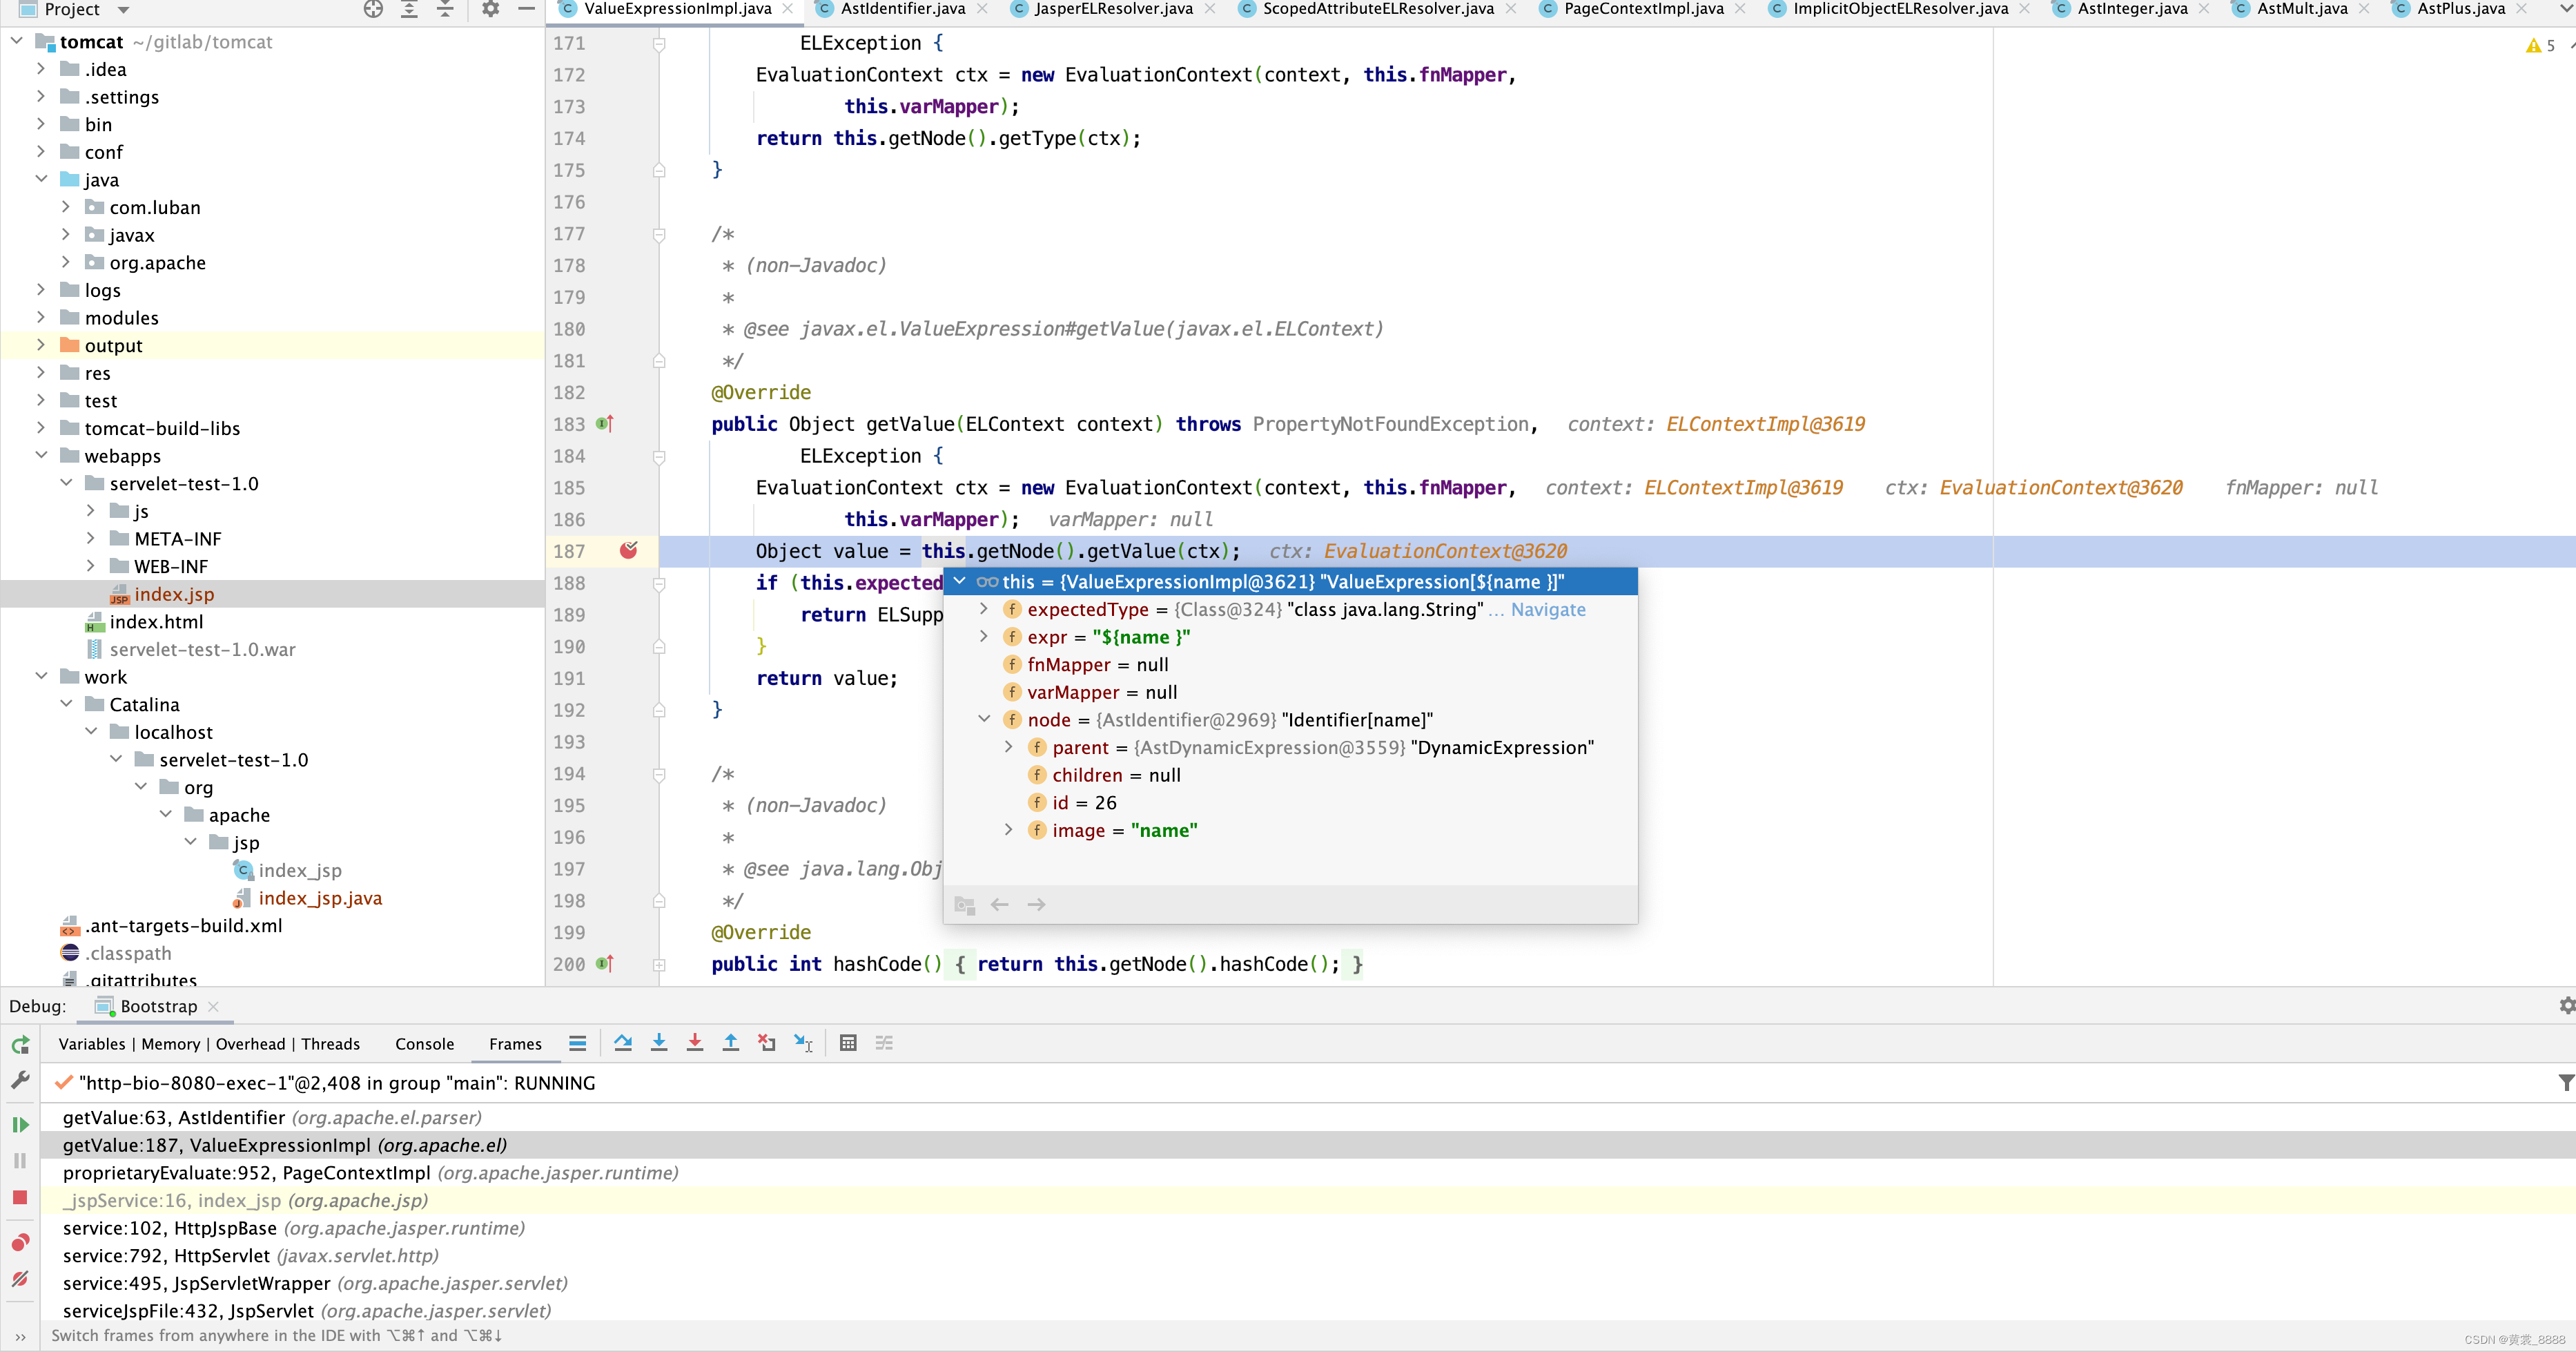The width and height of the screenshot is (2576, 1352).
Task: Click the Show Execution Point icon
Action: (577, 1043)
